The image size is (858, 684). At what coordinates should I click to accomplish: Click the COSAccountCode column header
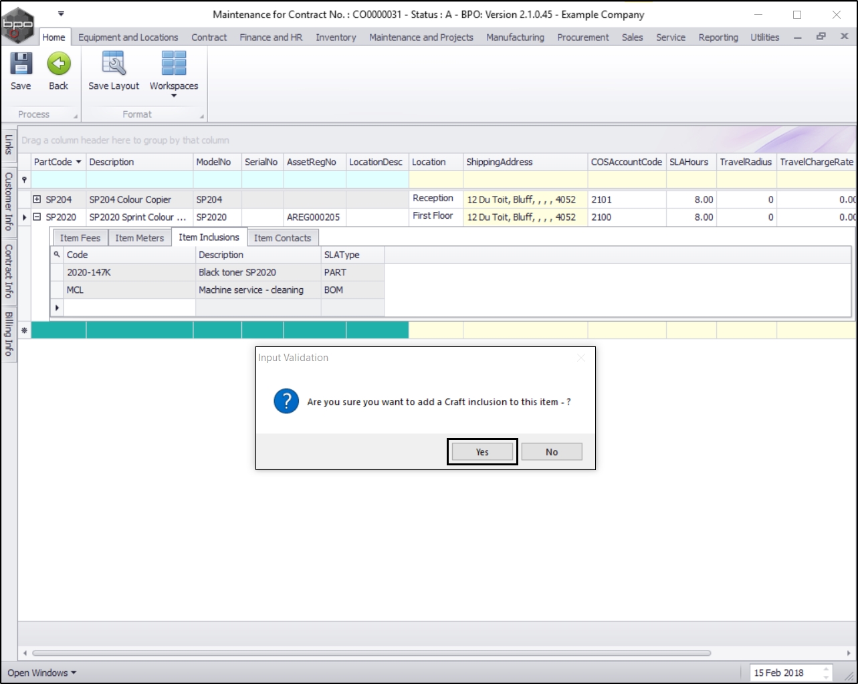click(x=627, y=162)
